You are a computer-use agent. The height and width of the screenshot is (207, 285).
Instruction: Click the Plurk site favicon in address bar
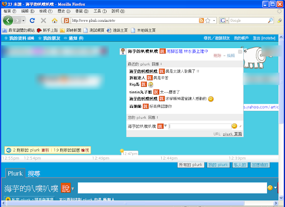[67, 21]
